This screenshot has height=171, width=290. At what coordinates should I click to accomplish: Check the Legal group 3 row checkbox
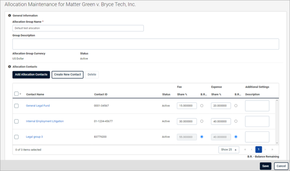click(x=16, y=137)
